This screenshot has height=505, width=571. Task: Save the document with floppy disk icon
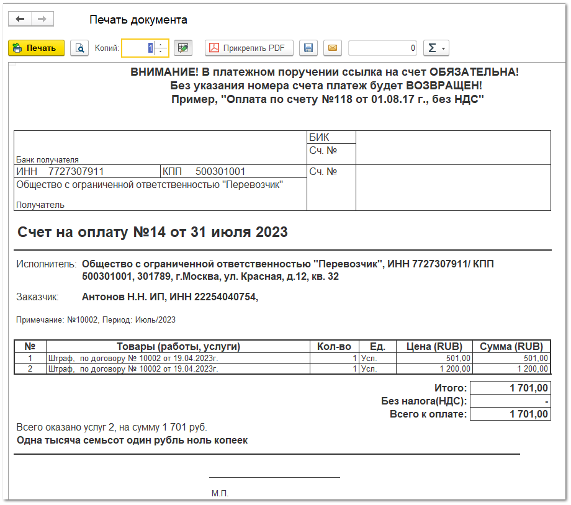click(308, 48)
